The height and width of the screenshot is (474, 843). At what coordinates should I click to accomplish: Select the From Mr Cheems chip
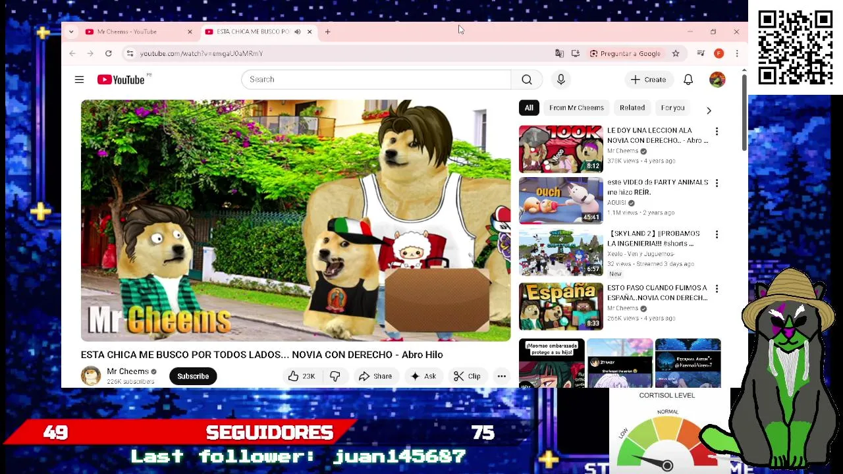(x=576, y=108)
